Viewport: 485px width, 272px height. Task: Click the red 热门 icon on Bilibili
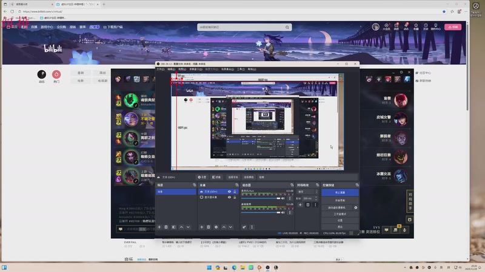(x=56, y=74)
